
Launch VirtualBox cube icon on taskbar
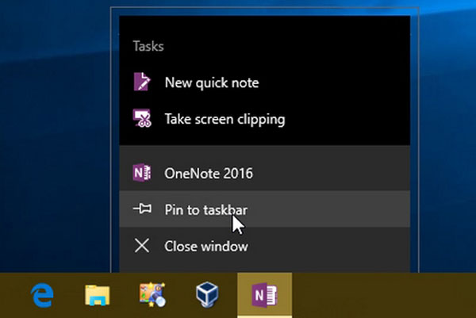pos(207,295)
